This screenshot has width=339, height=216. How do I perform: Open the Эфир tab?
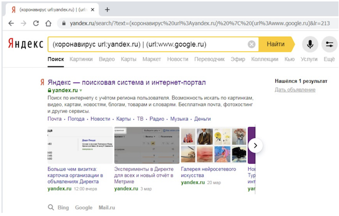pyautogui.click(x=238, y=59)
